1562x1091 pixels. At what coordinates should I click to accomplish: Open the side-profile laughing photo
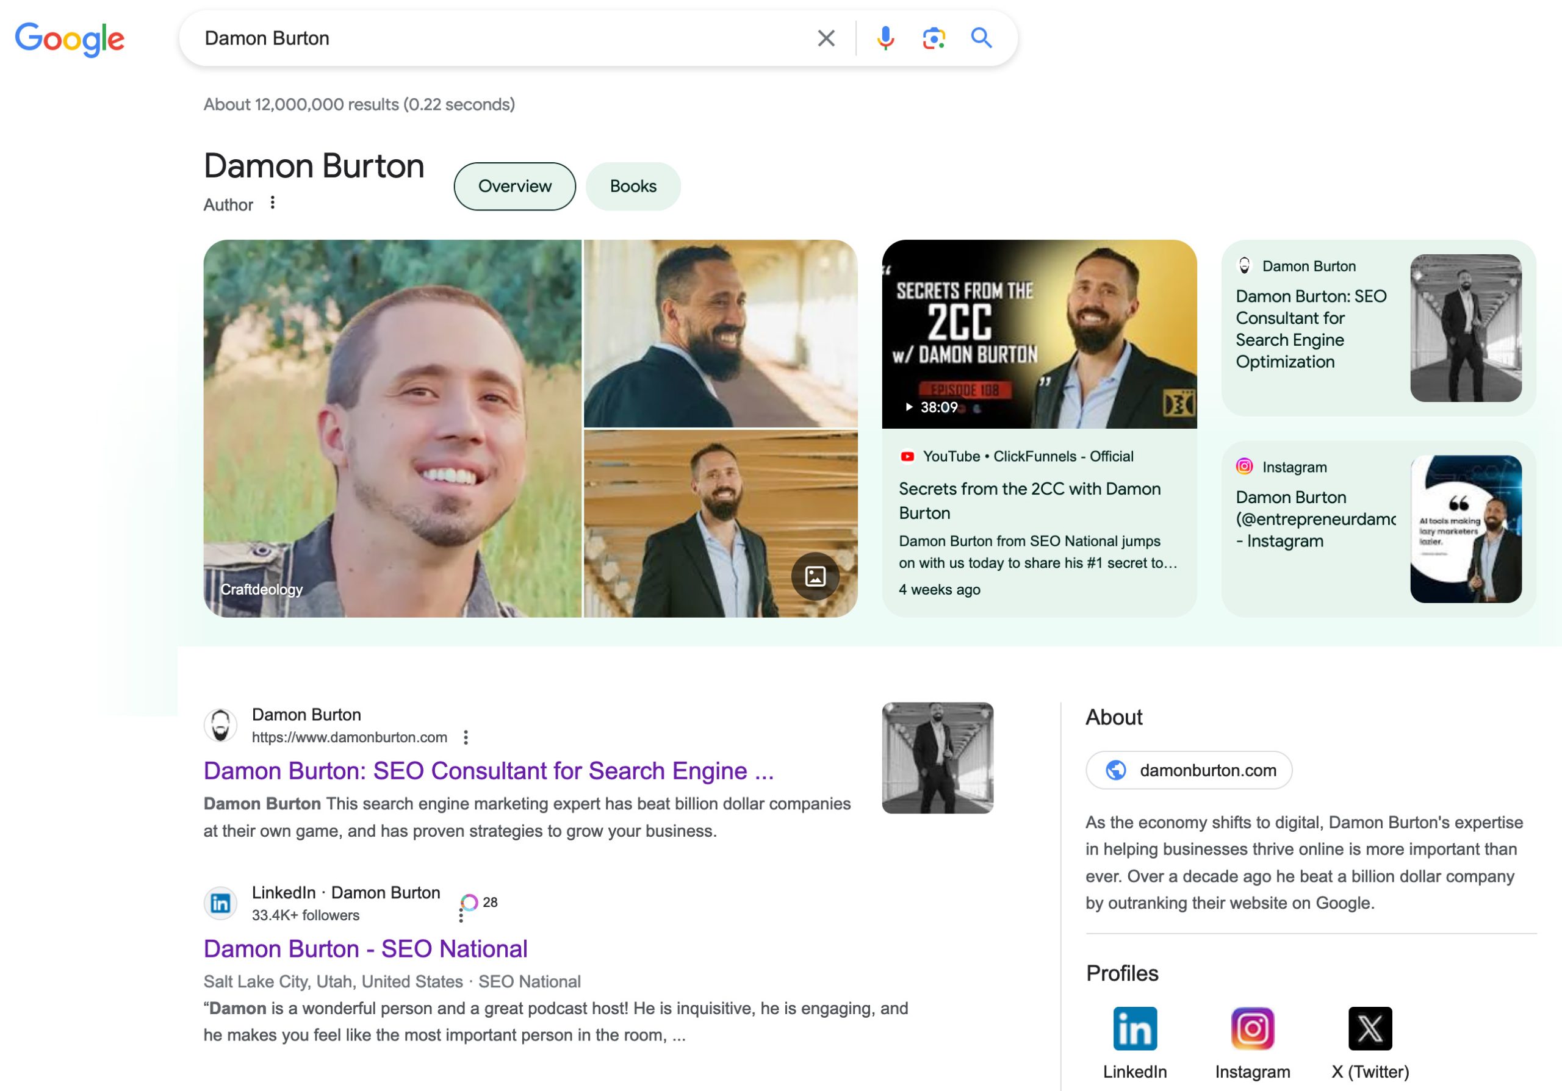pyautogui.click(x=721, y=334)
